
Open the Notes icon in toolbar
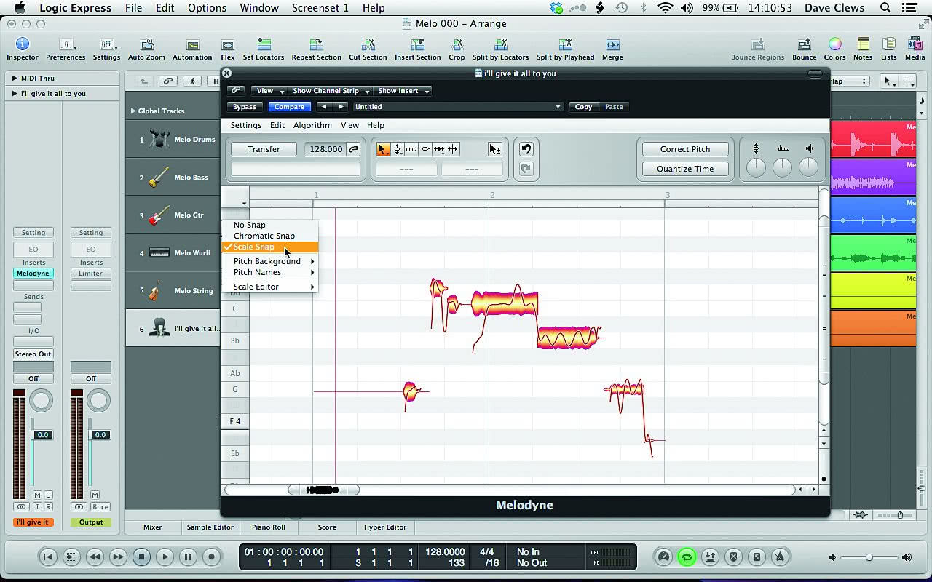point(863,44)
